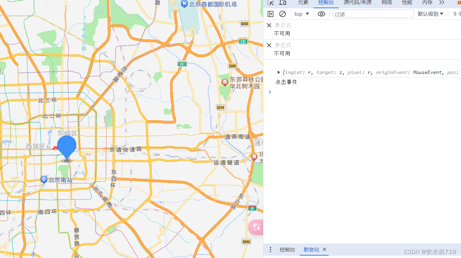461x258 pixels.
Task: Click the green G1 expressway shield
Action: 252,208
